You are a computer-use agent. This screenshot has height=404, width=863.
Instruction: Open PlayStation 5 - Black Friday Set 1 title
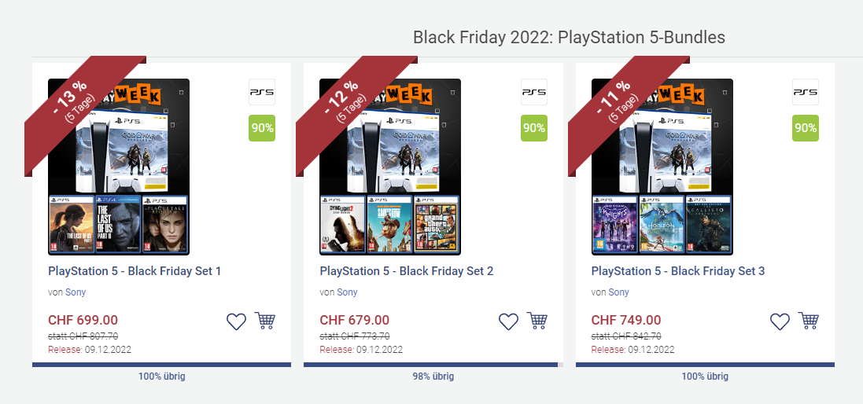tap(135, 271)
